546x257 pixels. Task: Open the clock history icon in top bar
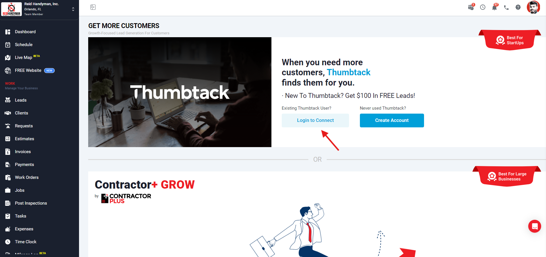[x=483, y=7]
